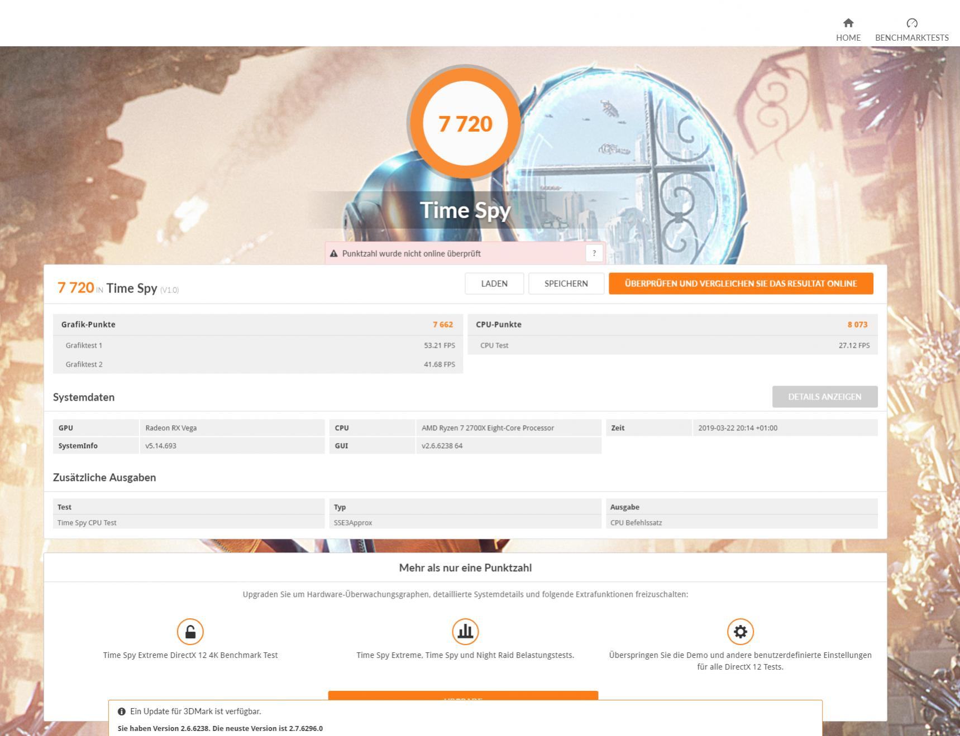
Task: Click the gear settings icon
Action: (740, 632)
